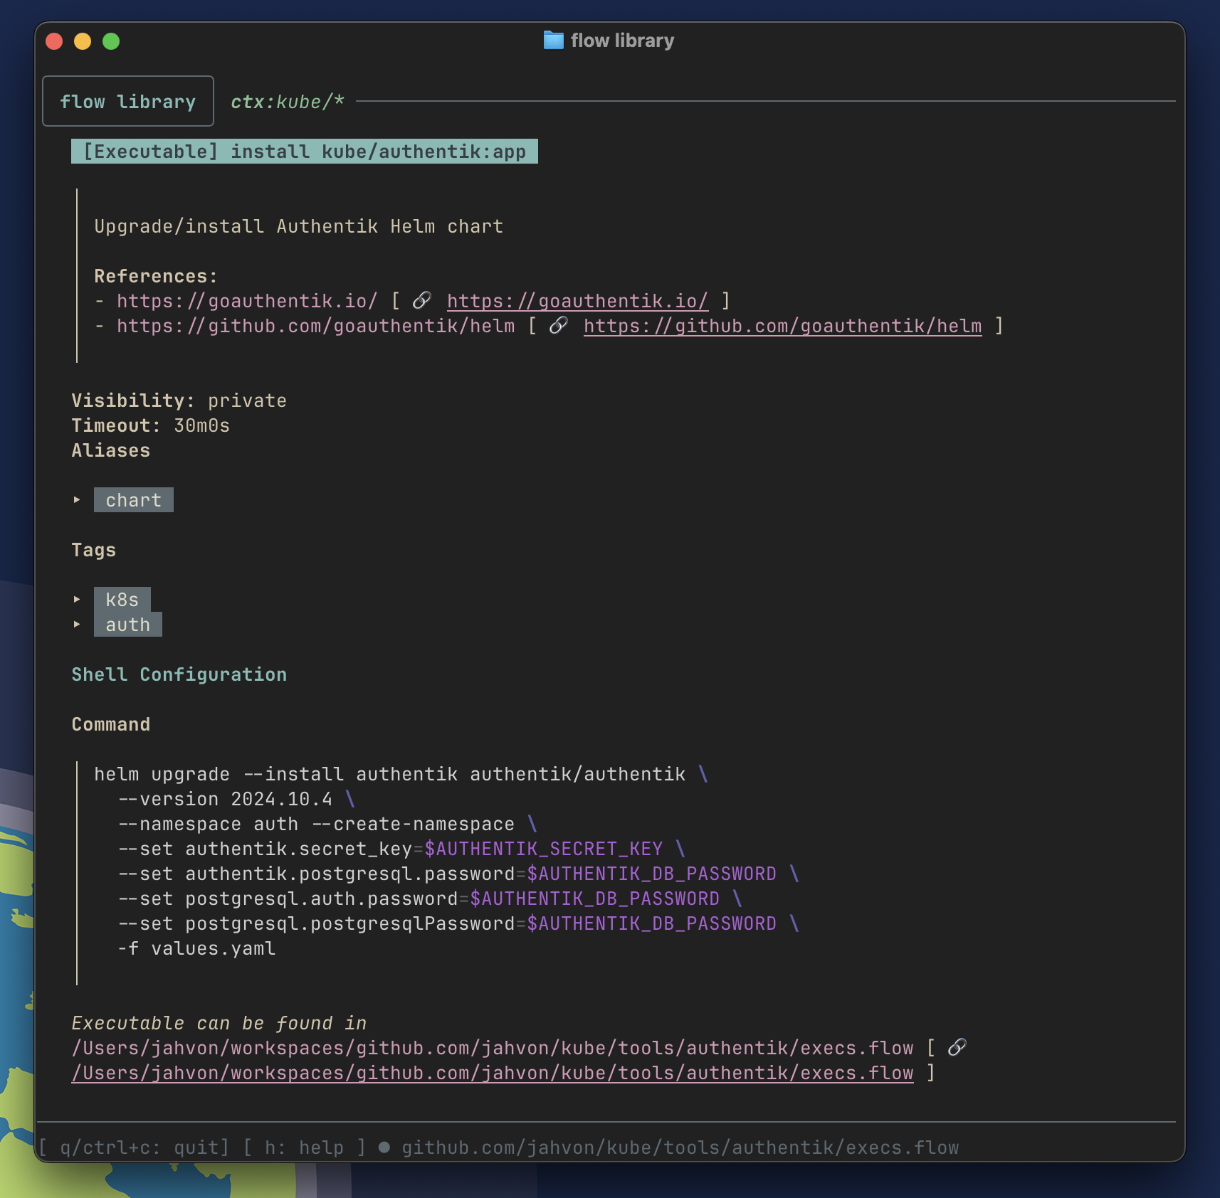Click the helm upgrade --install command line
This screenshot has height=1198, width=1220.
coord(401,774)
